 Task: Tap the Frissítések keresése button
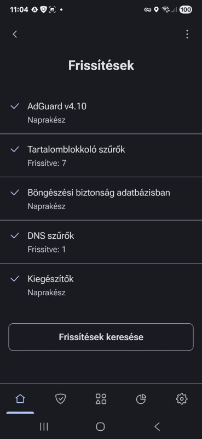click(x=101, y=337)
